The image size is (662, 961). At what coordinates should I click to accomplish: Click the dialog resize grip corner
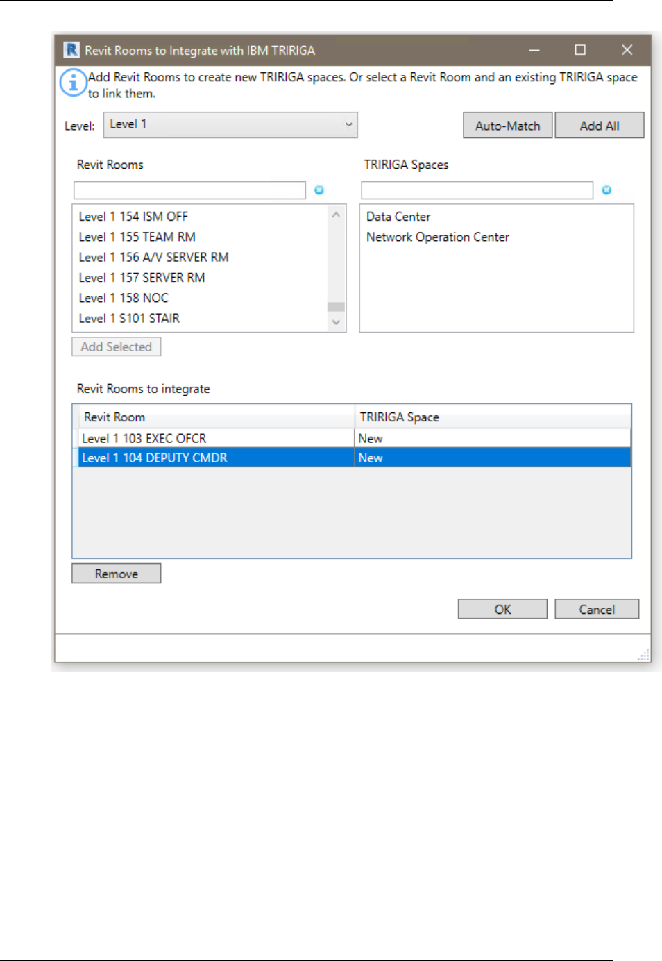click(x=644, y=654)
